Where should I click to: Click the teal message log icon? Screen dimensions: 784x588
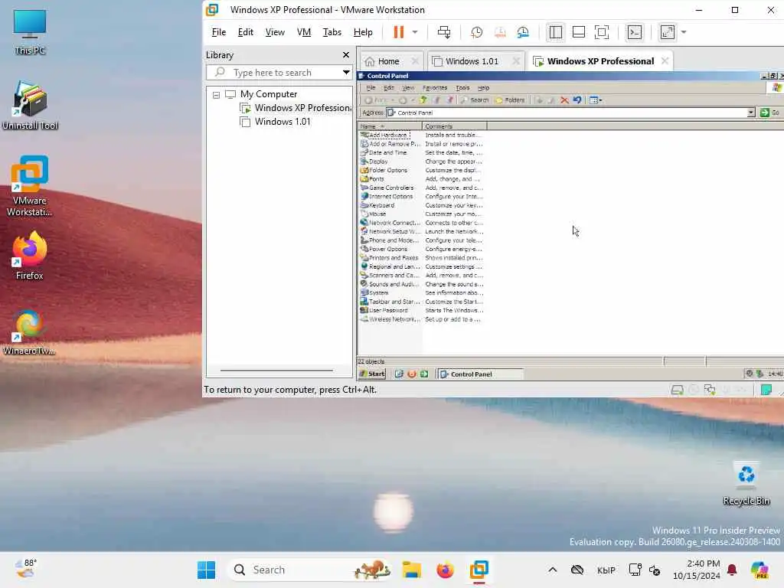(766, 390)
